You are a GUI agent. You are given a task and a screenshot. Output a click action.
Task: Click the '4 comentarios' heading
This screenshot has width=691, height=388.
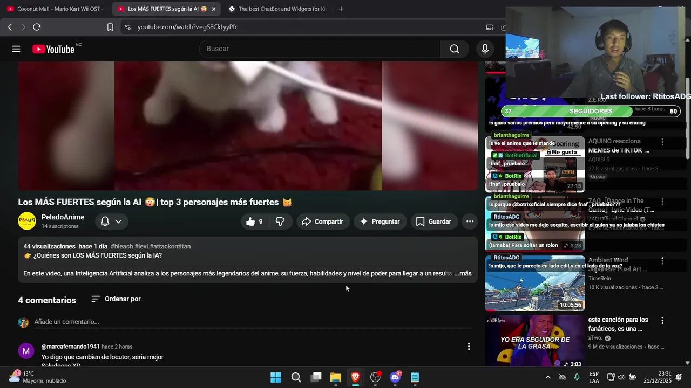click(47, 300)
